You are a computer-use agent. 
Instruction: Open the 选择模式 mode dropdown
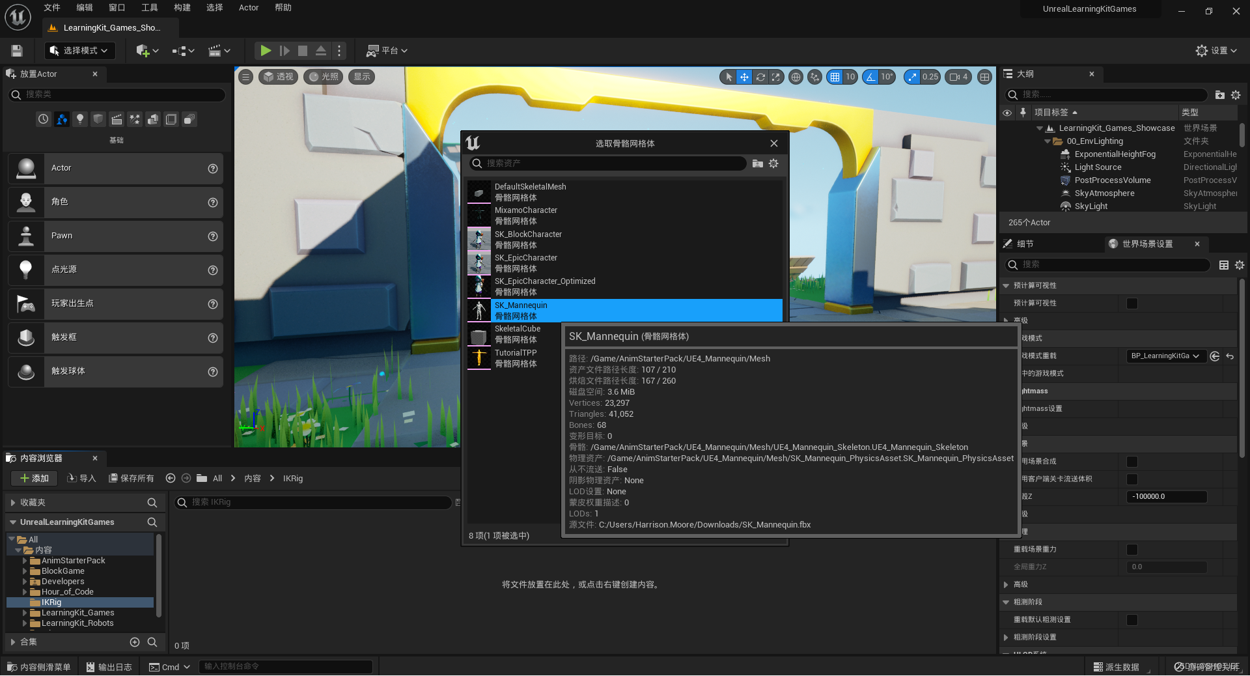80,51
